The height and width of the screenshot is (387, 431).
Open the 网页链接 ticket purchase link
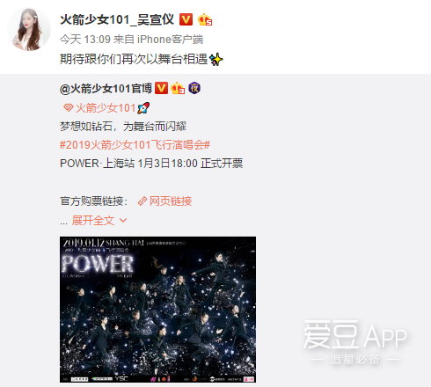[x=171, y=201]
